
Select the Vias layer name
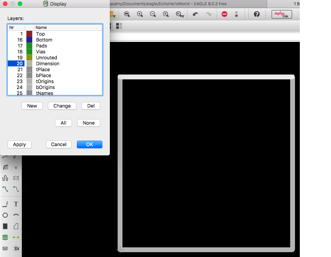tap(40, 52)
